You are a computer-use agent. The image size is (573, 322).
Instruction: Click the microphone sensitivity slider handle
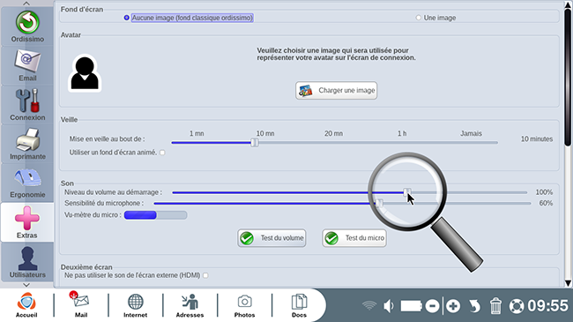tap(380, 203)
